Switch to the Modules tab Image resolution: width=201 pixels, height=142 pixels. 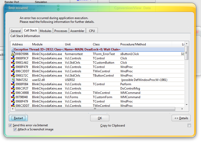pyautogui.click(x=46, y=31)
